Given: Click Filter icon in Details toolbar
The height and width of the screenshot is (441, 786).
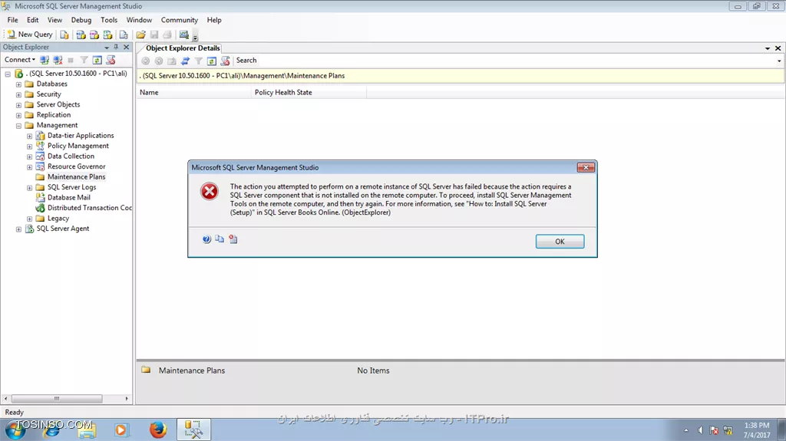Looking at the screenshot, I should coord(199,61).
